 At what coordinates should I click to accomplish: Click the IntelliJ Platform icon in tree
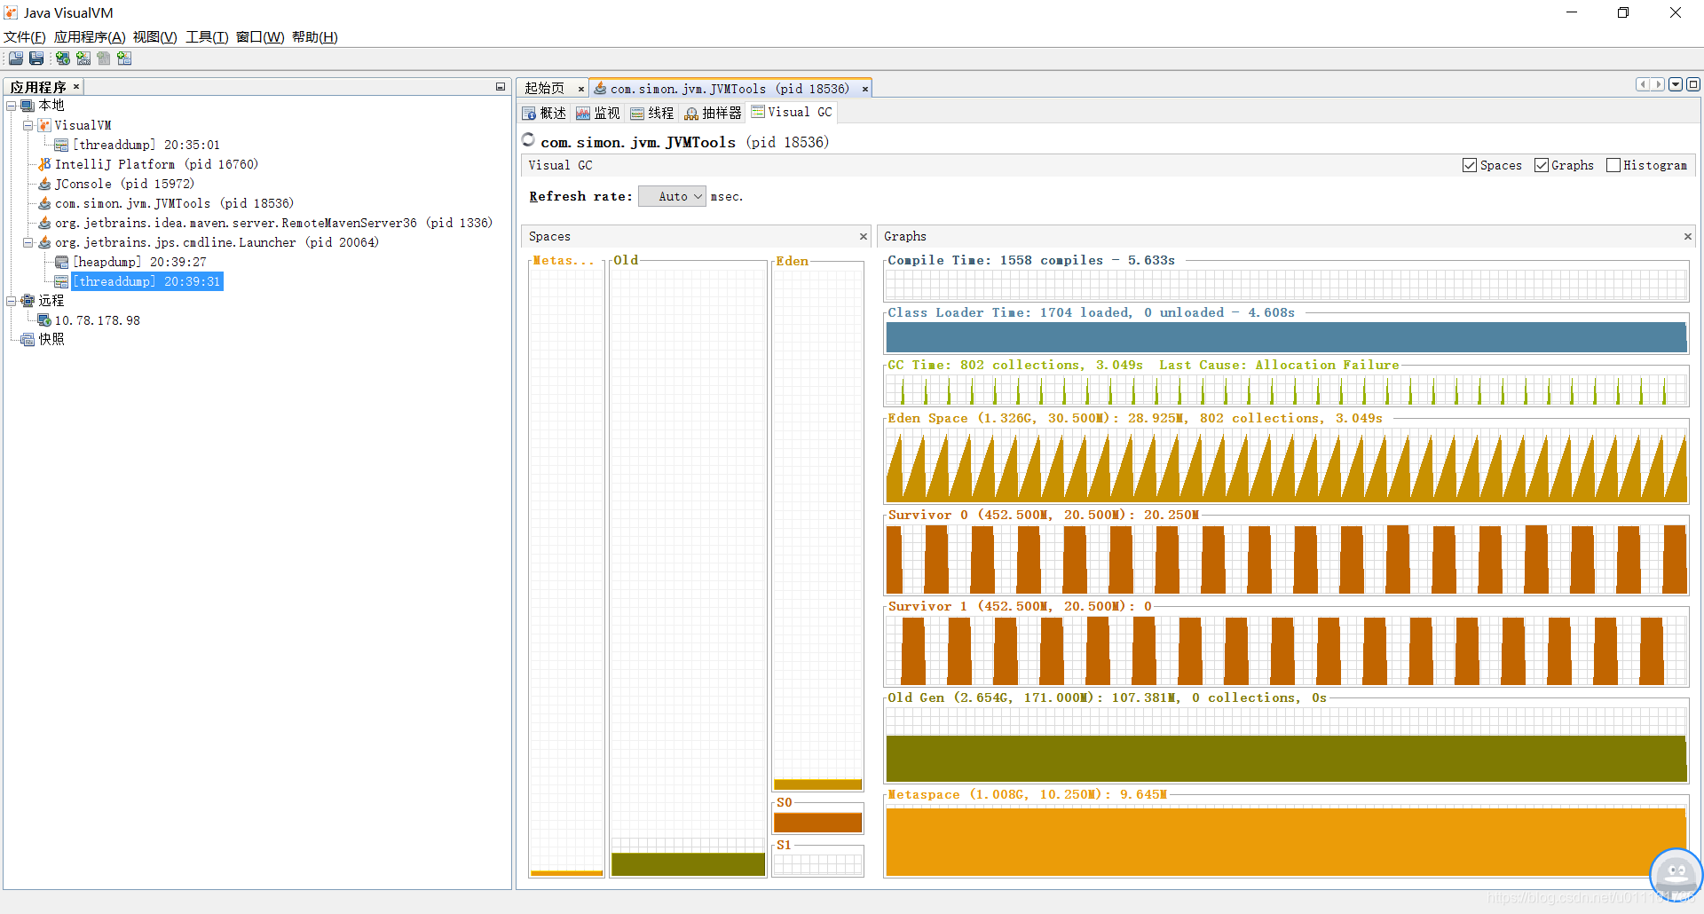(44, 164)
